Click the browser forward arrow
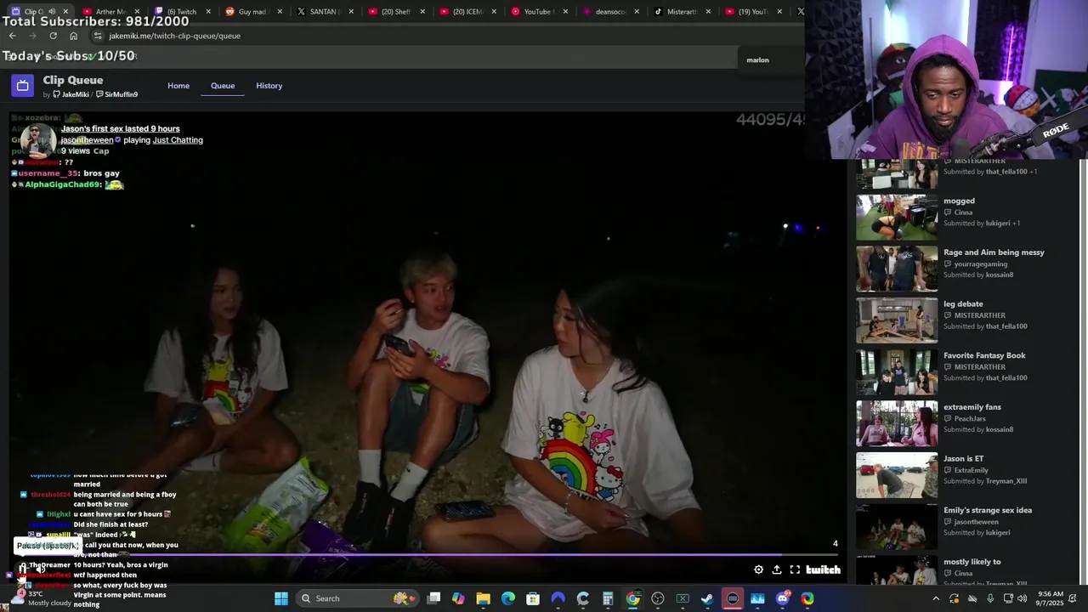 click(32, 36)
